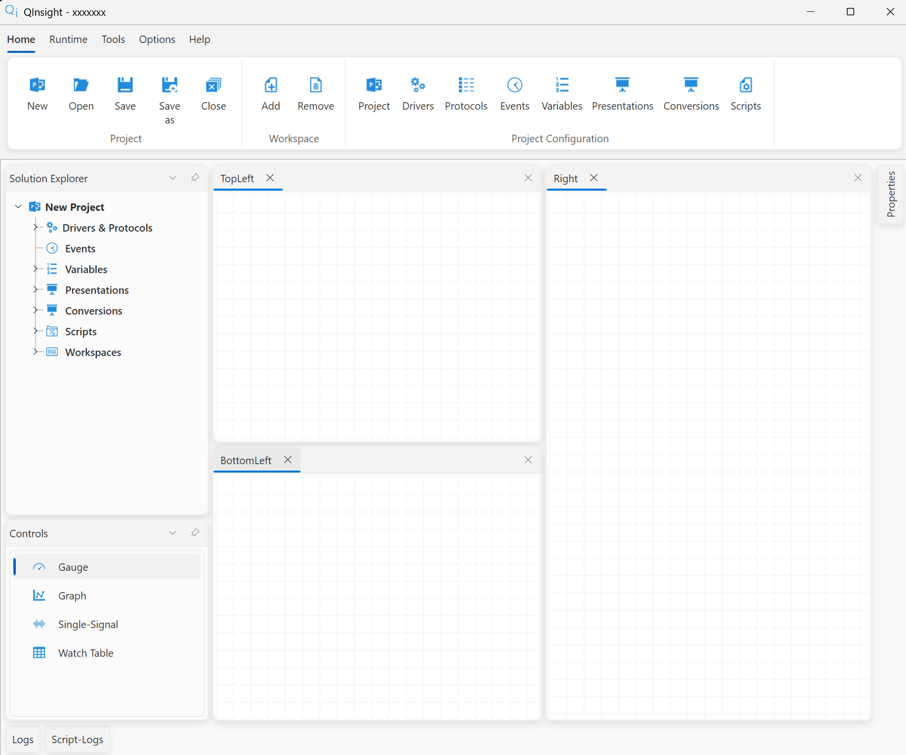Image resolution: width=906 pixels, height=755 pixels.
Task: Create a New project from ribbon
Action: [x=38, y=94]
